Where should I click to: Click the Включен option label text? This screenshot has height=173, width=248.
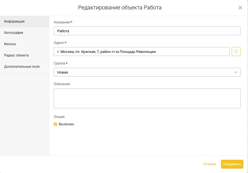coord(66,124)
